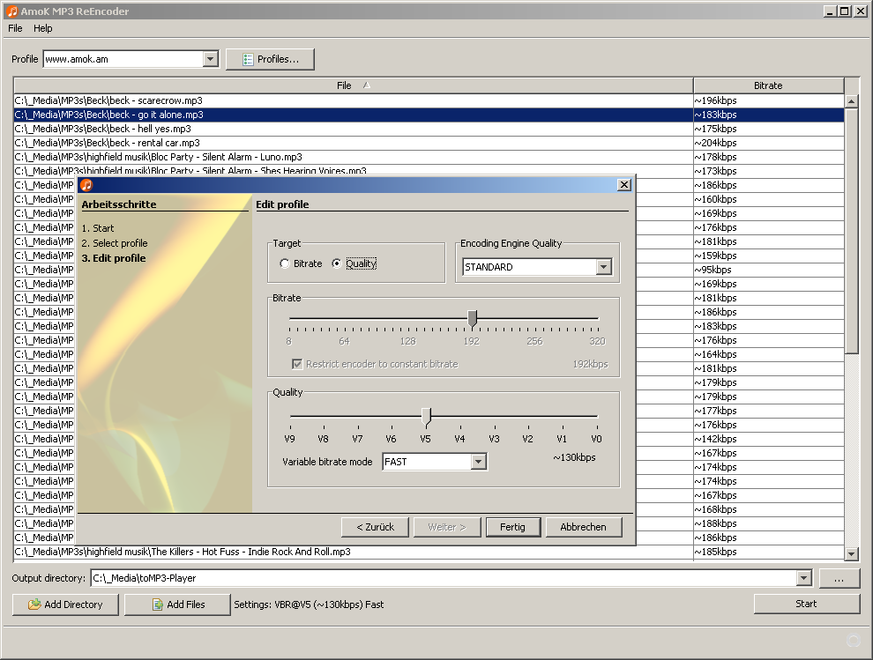The image size is (873, 660).
Task: Toggle Restrict encoder to constant bitrate
Action: [x=297, y=364]
